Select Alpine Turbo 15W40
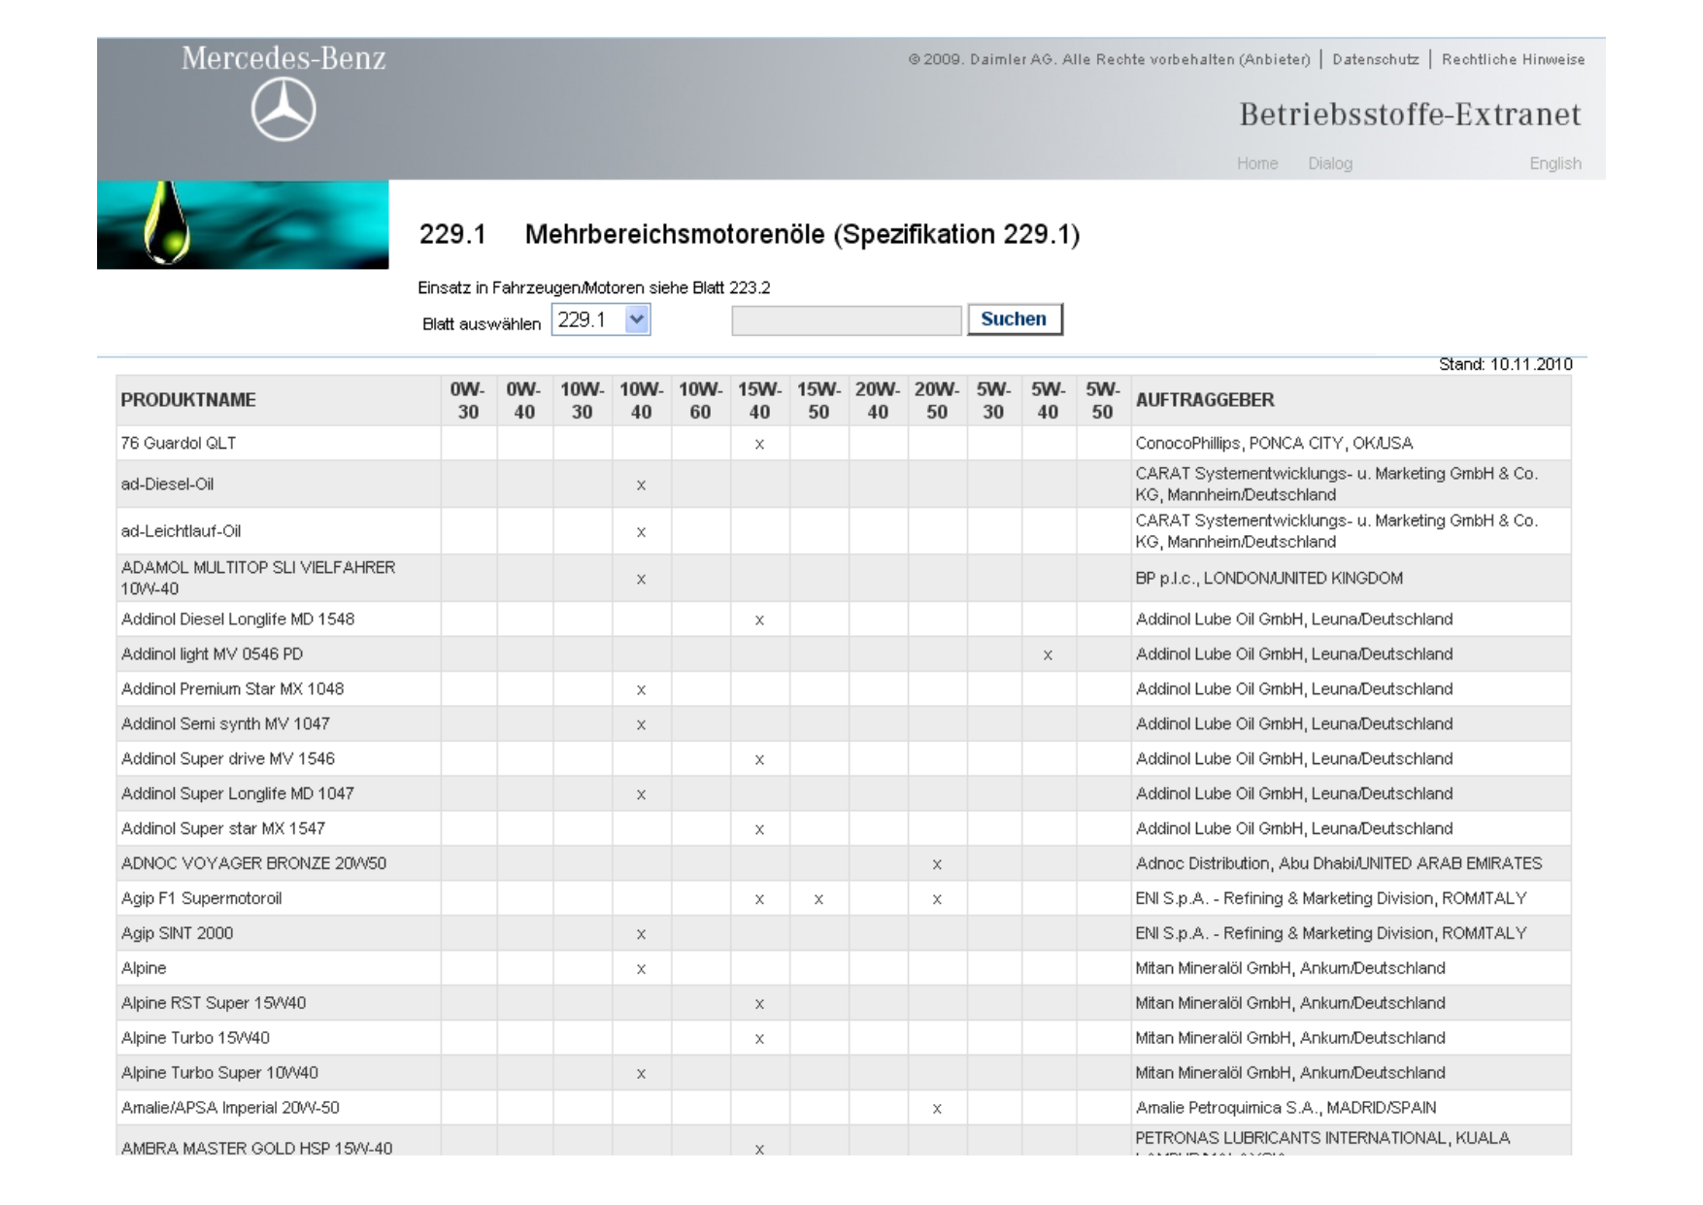Viewport: 1703px width, 1205px height. [x=195, y=1038]
